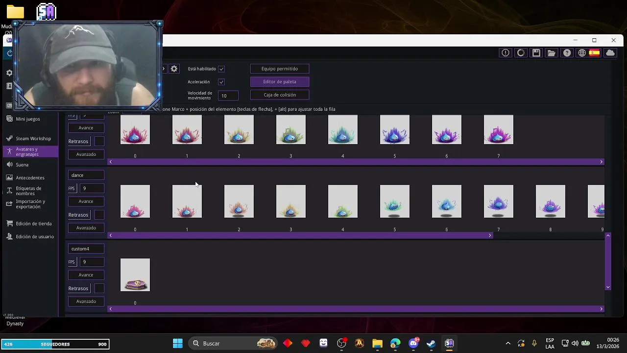Viewport: 627px width, 353px height.
Task: Toggle the Aceleración checkbox
Action: (x=221, y=82)
